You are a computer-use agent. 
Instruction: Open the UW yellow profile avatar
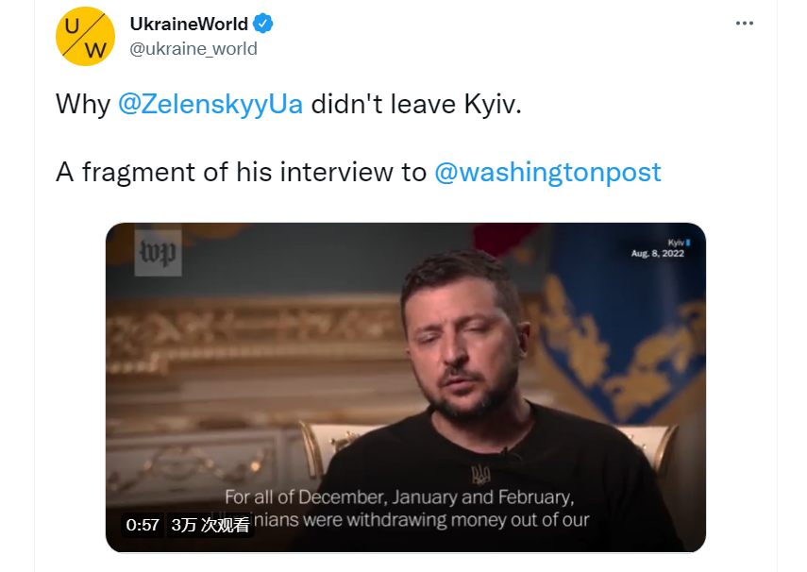coord(85,36)
